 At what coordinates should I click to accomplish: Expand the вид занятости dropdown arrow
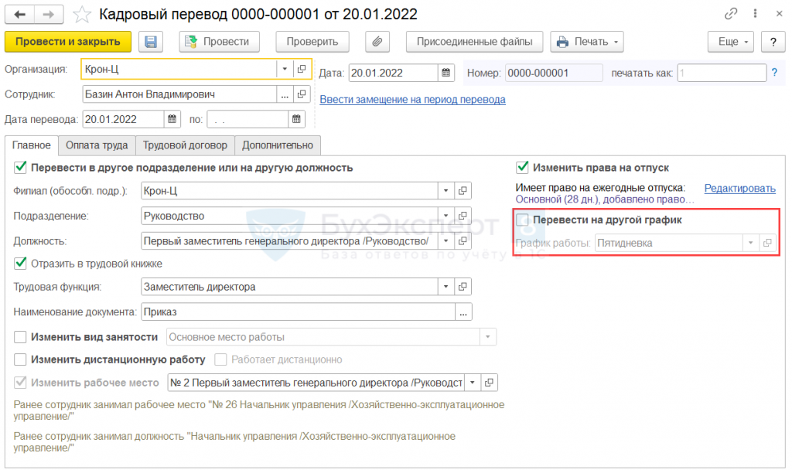[x=488, y=337]
